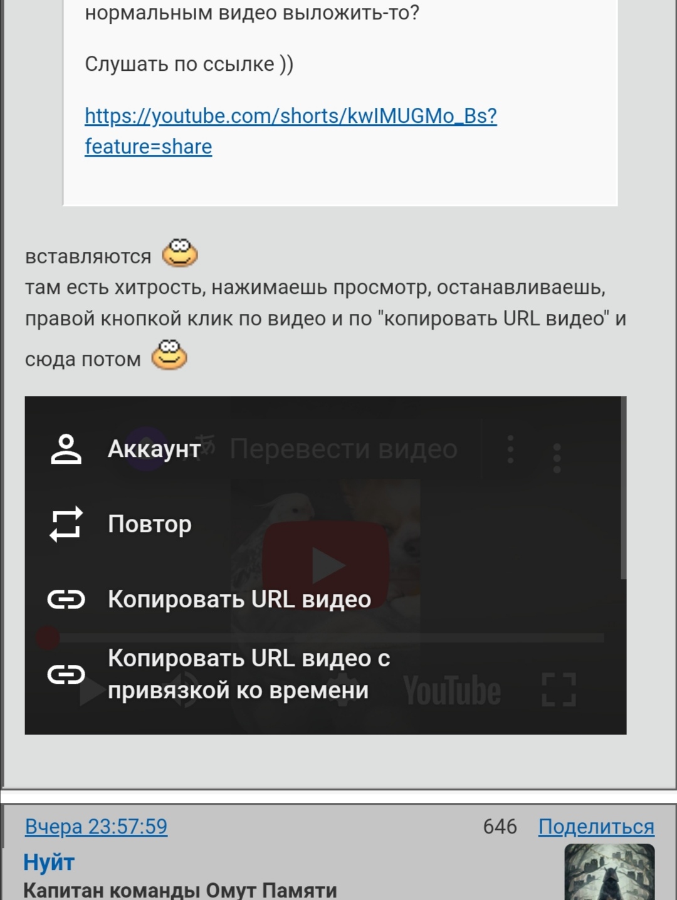The width and height of the screenshot is (677, 900).
Task: Select Копировать URL видео с привязкой ко времени
Action: (x=249, y=674)
